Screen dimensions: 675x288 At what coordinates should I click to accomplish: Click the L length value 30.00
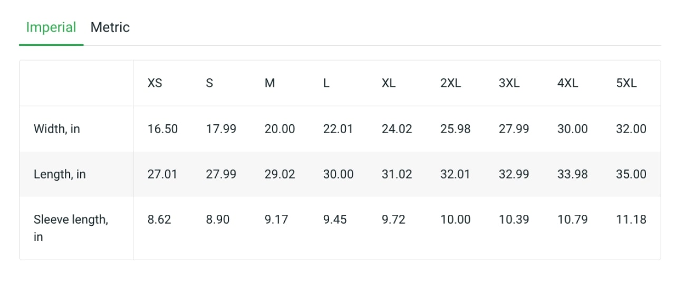[338, 174]
